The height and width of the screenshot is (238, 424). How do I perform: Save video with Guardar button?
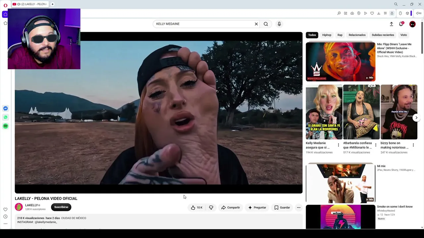tap(282, 208)
